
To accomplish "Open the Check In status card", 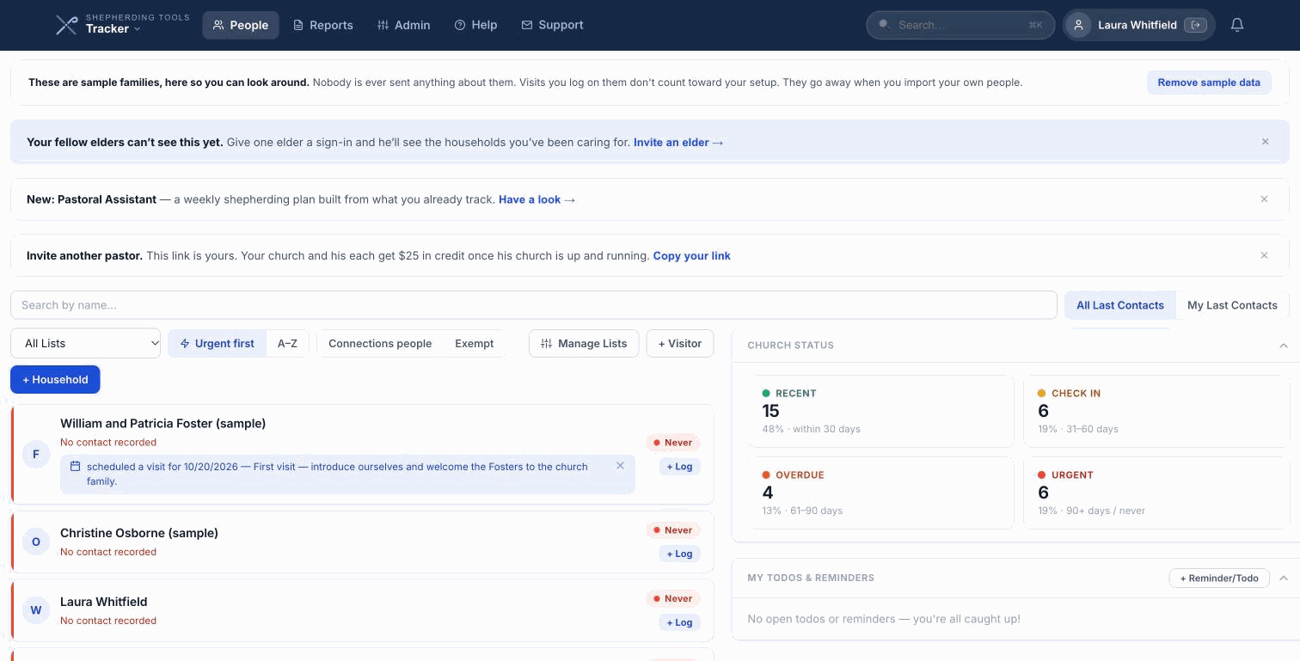I will 1156,411.
